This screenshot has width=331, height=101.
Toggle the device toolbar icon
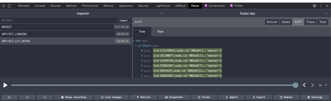coord(10,6)
